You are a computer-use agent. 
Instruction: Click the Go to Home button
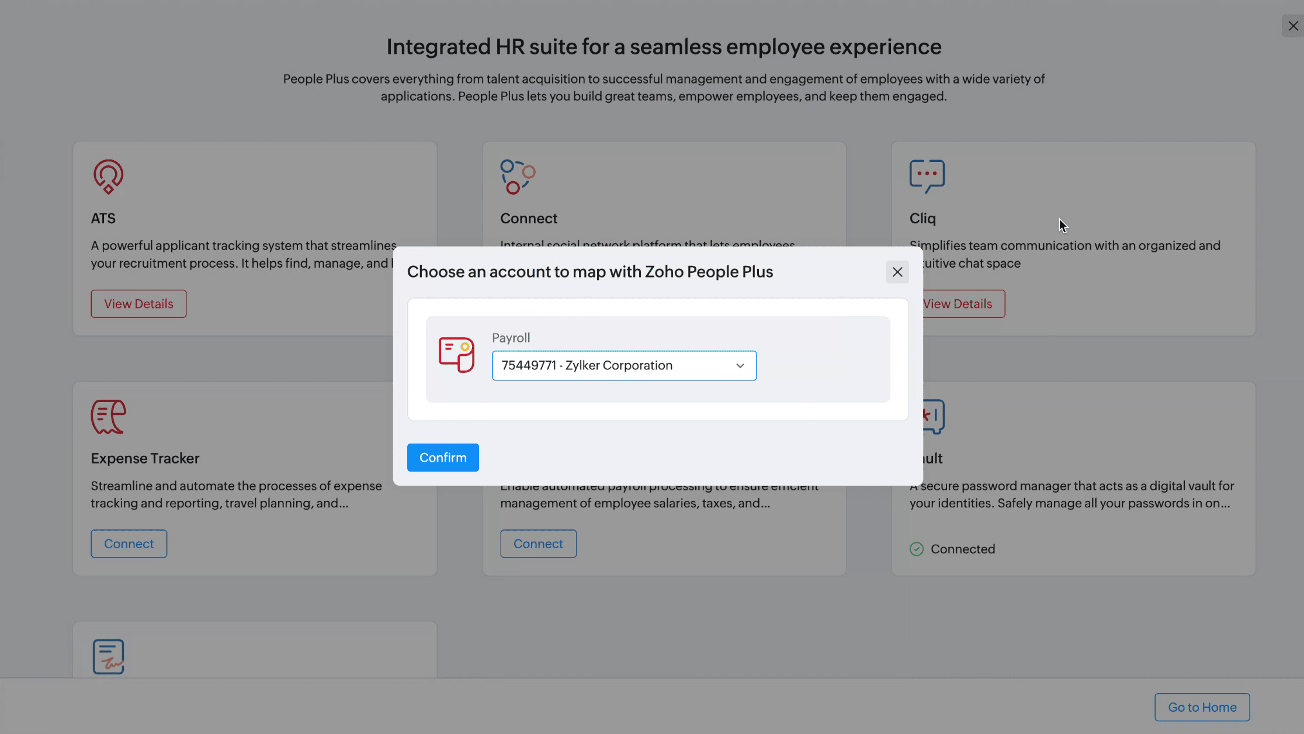pyautogui.click(x=1202, y=707)
